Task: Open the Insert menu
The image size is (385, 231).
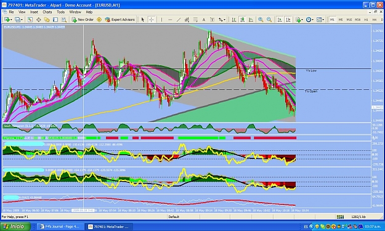Action: [34, 12]
